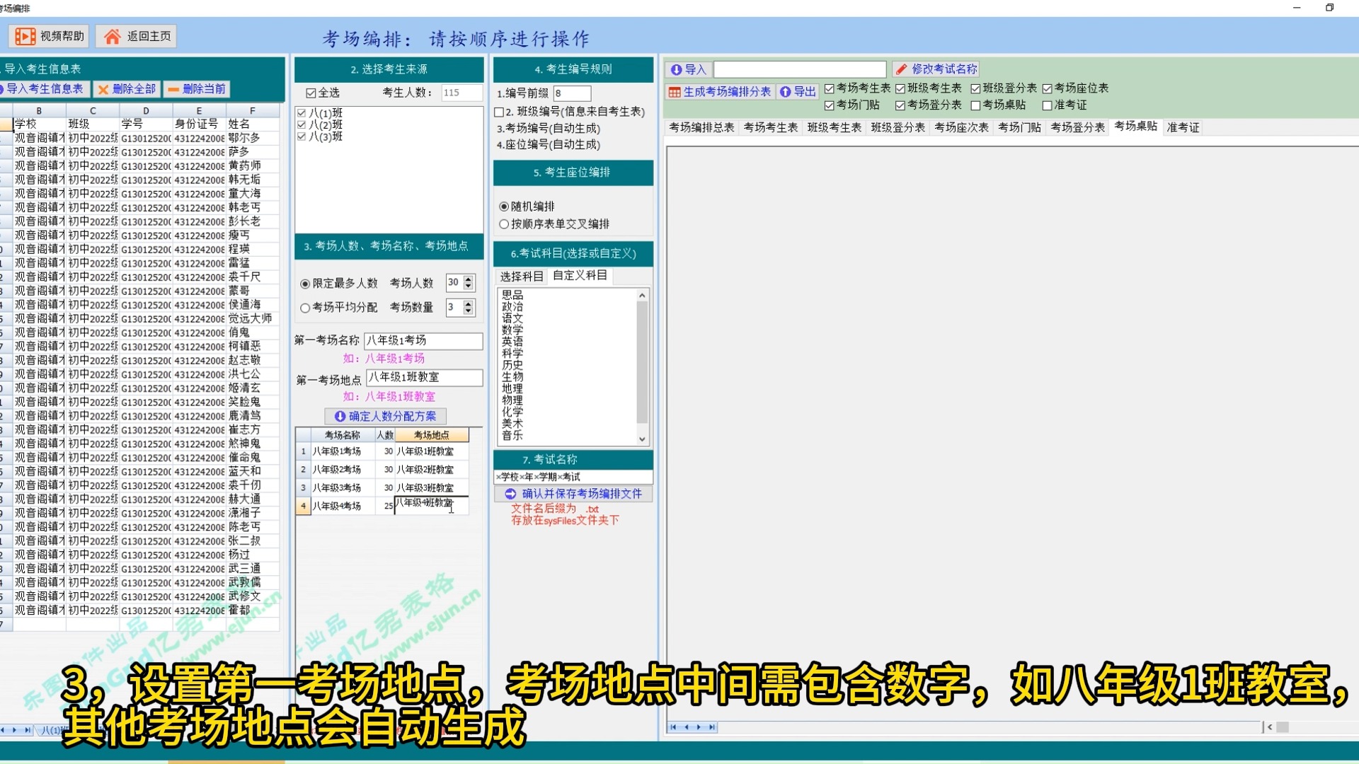Click the 考试名称 input field
This screenshot has height=764, width=1359.
573,477
